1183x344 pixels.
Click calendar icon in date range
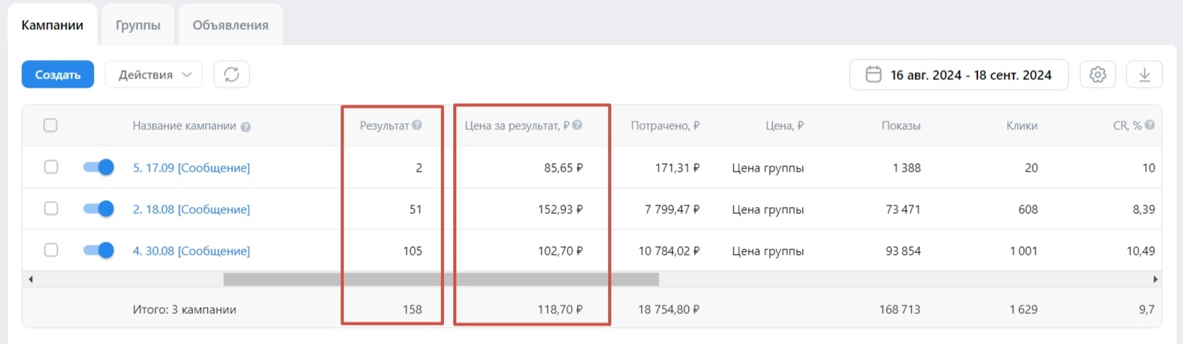pyautogui.click(x=874, y=75)
